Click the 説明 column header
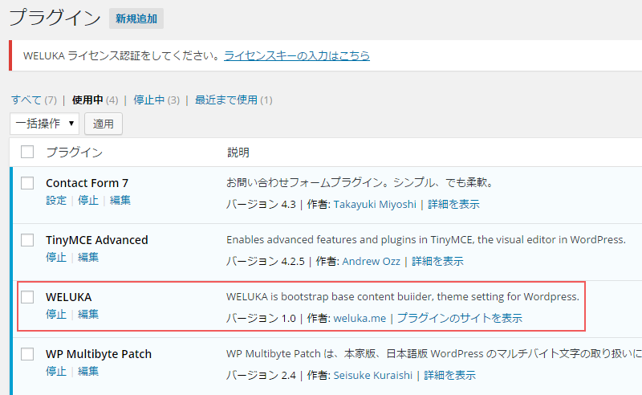The width and height of the screenshot is (642, 395). tap(238, 153)
